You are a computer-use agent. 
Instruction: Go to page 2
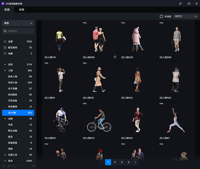(x=115, y=162)
